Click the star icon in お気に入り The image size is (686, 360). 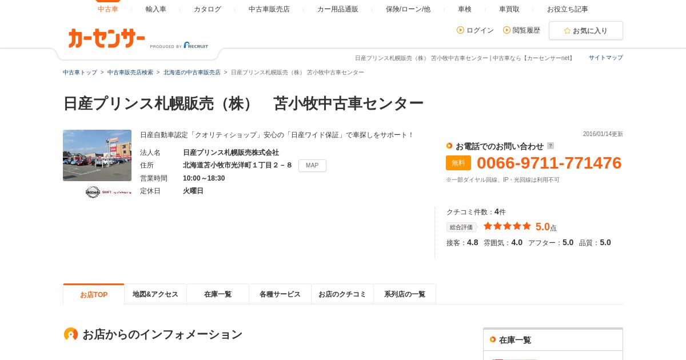pyautogui.click(x=567, y=31)
